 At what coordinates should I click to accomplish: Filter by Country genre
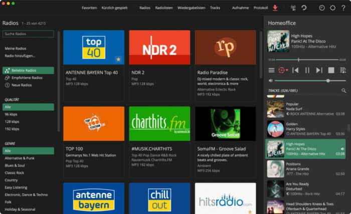11,180
